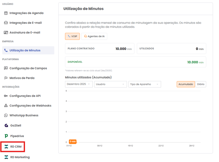Open the Go2Sell integration page
The image size is (219, 162).
pyautogui.click(x=15, y=126)
